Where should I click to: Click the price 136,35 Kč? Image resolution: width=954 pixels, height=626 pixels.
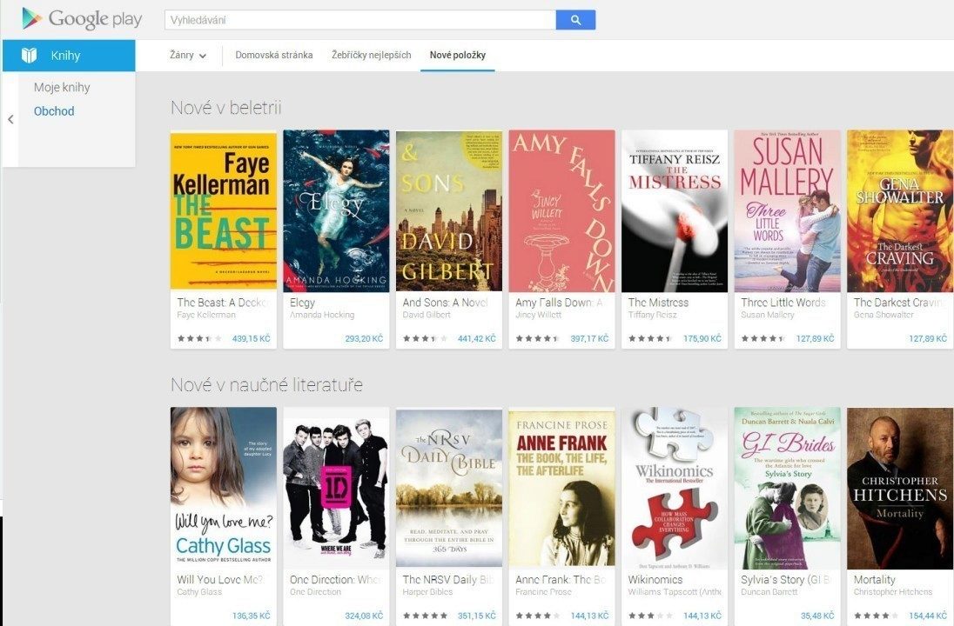pos(251,616)
